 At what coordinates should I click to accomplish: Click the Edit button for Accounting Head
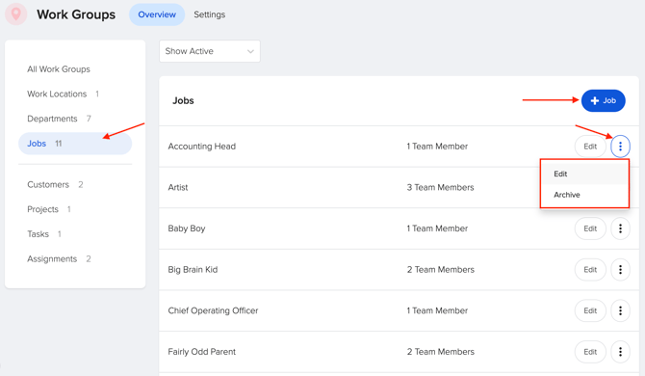pyautogui.click(x=590, y=147)
